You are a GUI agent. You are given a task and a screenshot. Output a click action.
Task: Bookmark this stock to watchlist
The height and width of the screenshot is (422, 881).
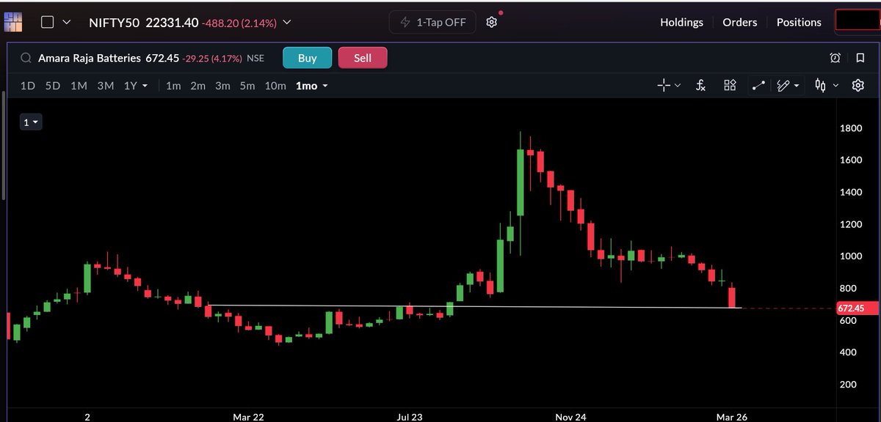point(860,58)
